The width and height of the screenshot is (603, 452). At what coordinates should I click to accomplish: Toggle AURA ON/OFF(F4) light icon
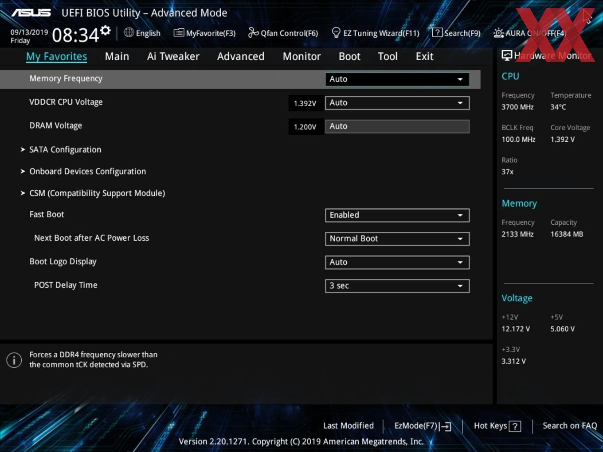[x=498, y=33]
